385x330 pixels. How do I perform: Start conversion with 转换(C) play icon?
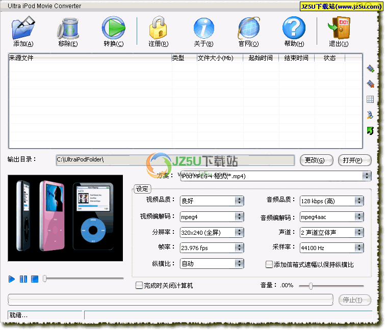pos(113,28)
